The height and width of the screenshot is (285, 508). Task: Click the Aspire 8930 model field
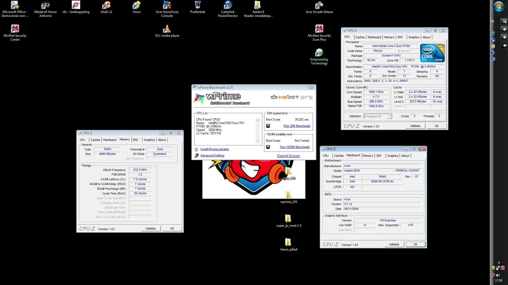point(368,171)
